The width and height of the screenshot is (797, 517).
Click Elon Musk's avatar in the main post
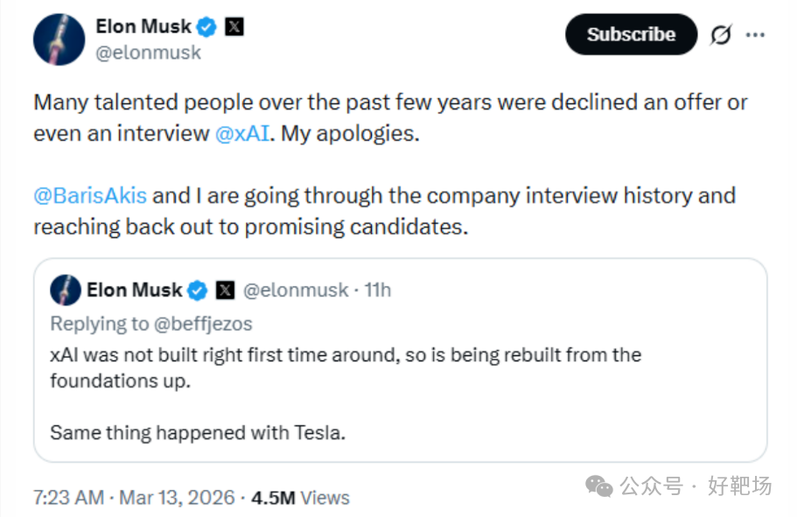coord(59,39)
